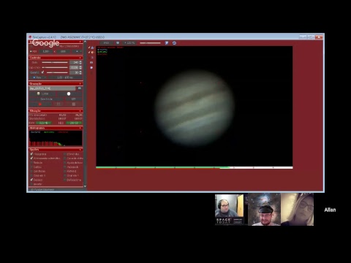Enable the Ajuste de foco checkbox
The height and width of the screenshot is (263, 351).
[x=65, y=163]
